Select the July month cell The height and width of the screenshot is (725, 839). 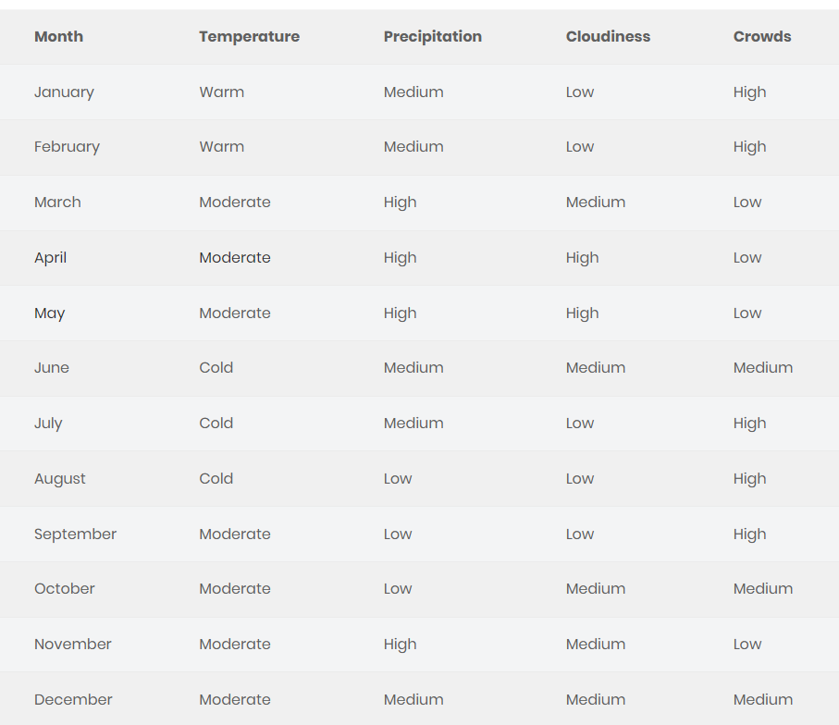coord(48,424)
